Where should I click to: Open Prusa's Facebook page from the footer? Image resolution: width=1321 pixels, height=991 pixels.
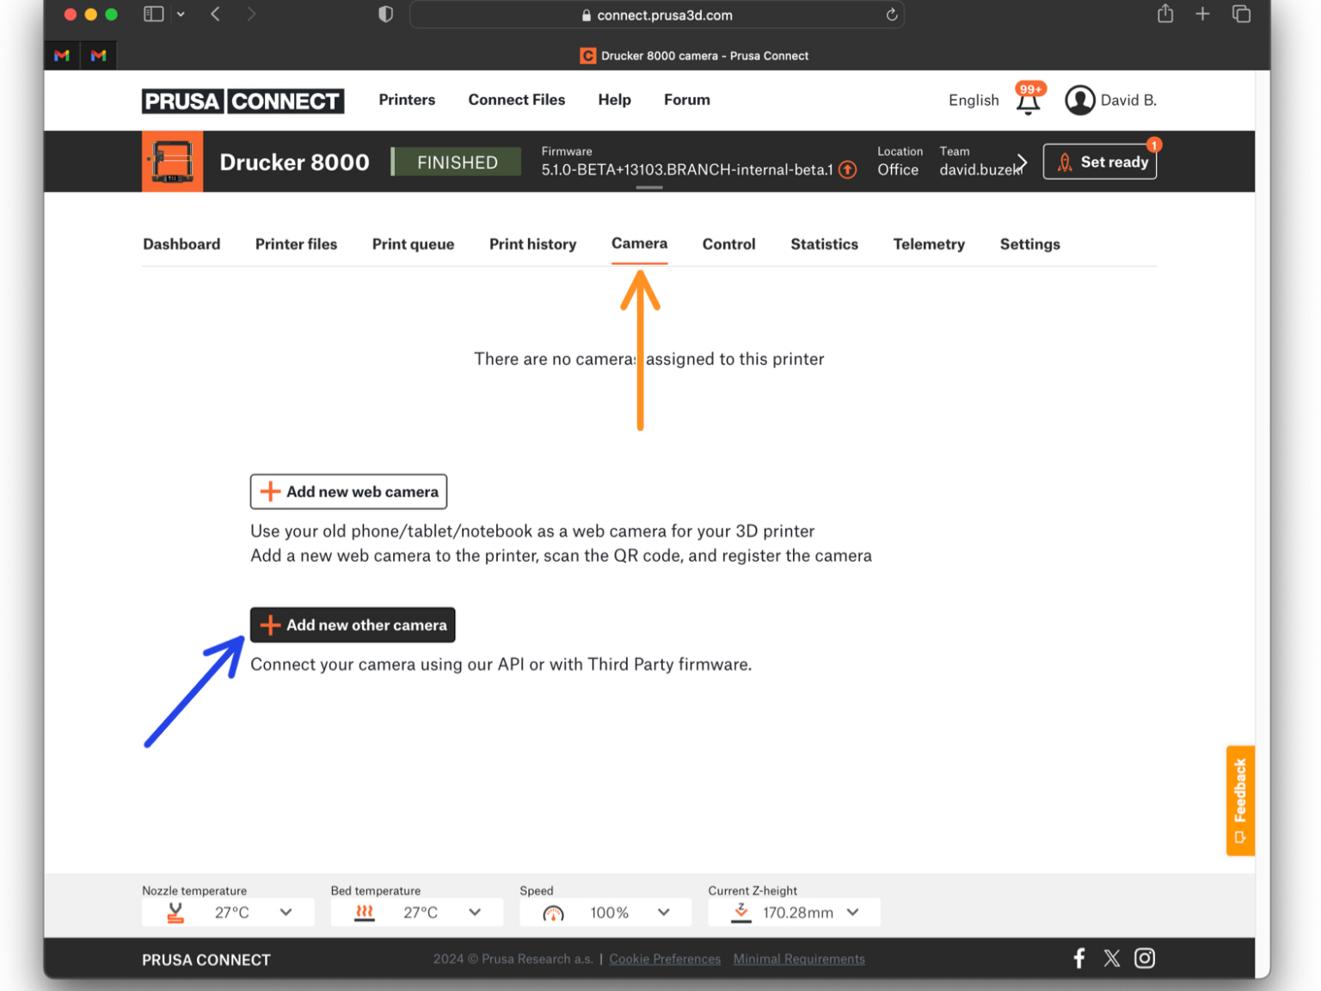coord(1078,957)
